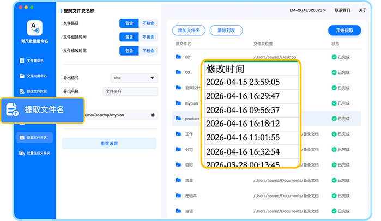This screenshot has width=381, height=221.
Task: Expand the LM-2GAES20323 account dropdown
Action: [313, 10]
